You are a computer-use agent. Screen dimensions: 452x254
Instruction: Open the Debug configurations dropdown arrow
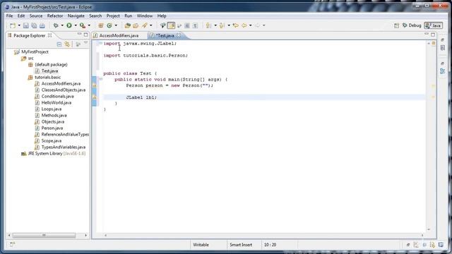[62, 25]
